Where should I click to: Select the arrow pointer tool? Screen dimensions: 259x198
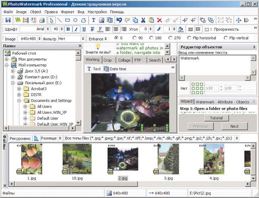click(51, 20)
